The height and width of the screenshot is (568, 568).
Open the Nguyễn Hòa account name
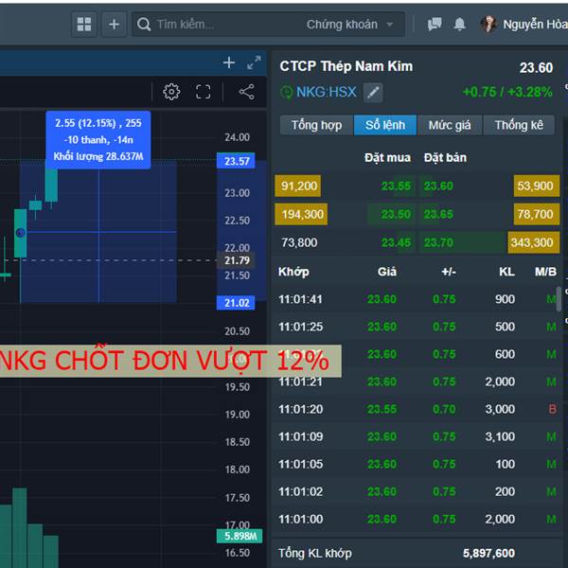pyautogui.click(x=535, y=25)
